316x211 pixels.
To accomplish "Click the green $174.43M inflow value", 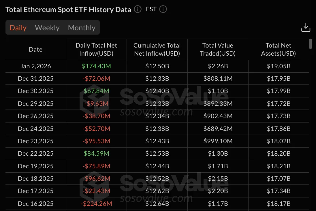I will [x=96, y=66].
